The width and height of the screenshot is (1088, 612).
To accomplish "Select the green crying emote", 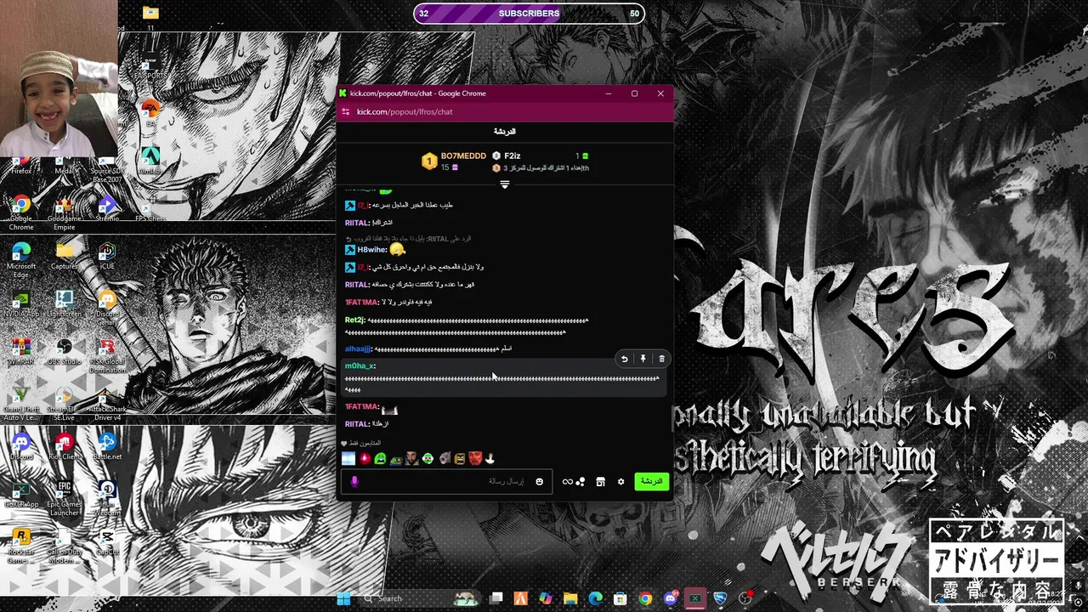I will click(x=380, y=459).
